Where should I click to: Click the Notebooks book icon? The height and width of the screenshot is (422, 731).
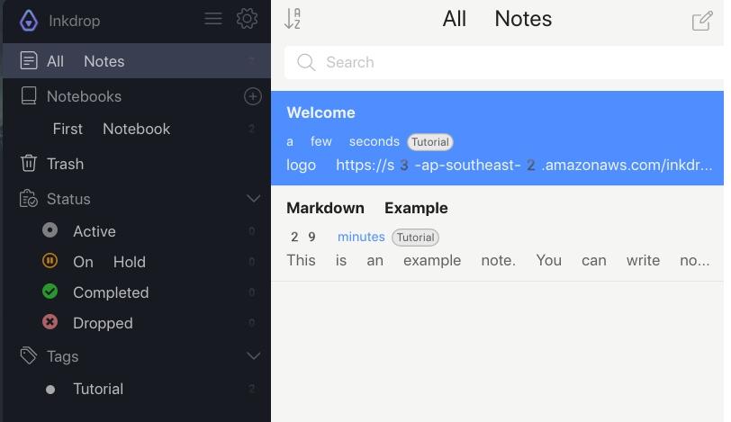[29, 96]
